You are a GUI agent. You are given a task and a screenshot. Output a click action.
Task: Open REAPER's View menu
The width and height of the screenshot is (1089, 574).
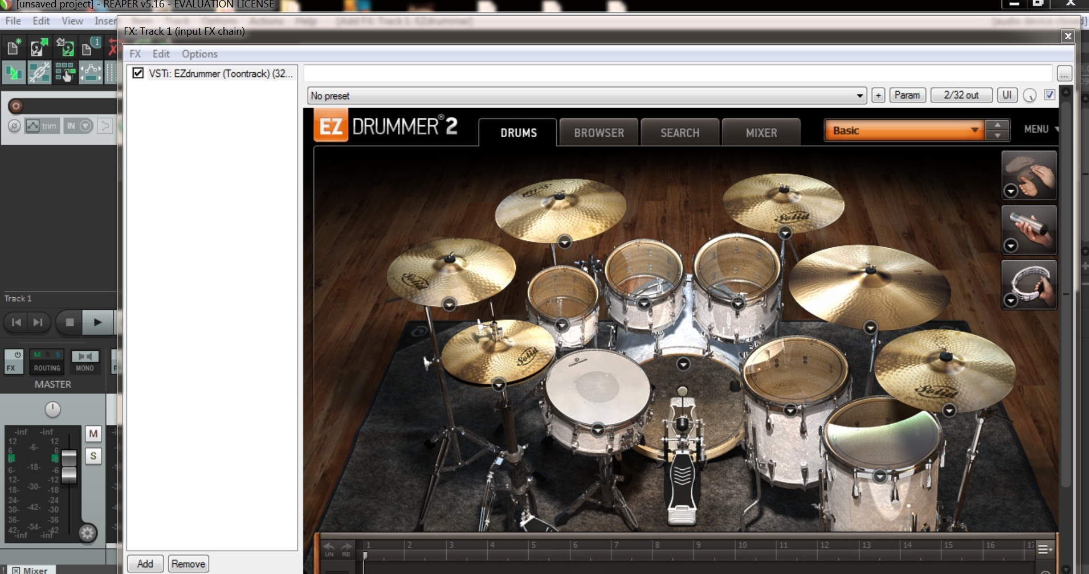pos(72,21)
